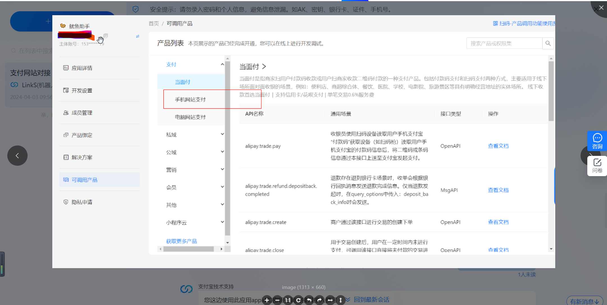Click the refresh/reset circular arrow icon
The width and height of the screenshot is (607, 305).
[298, 300]
